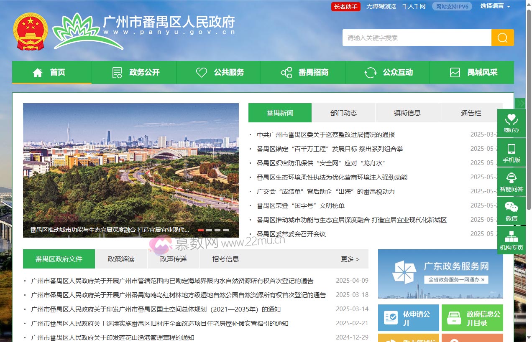Click the search magnifier icon
Image resolution: width=532 pixels, height=342 pixels.
(x=502, y=38)
